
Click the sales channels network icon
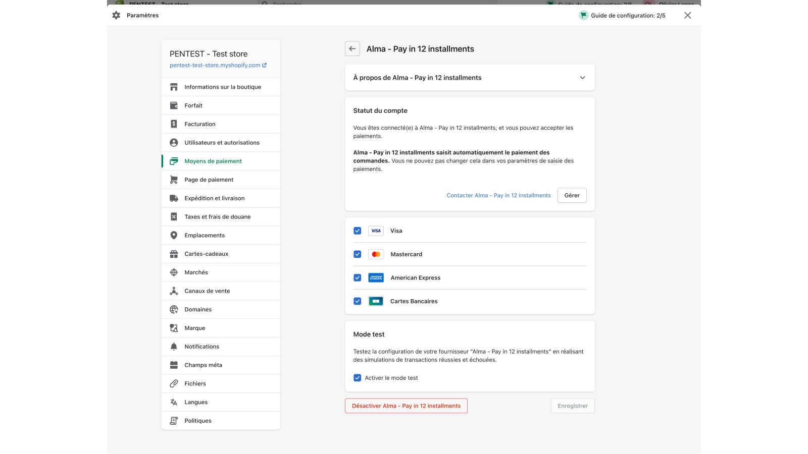tap(174, 291)
